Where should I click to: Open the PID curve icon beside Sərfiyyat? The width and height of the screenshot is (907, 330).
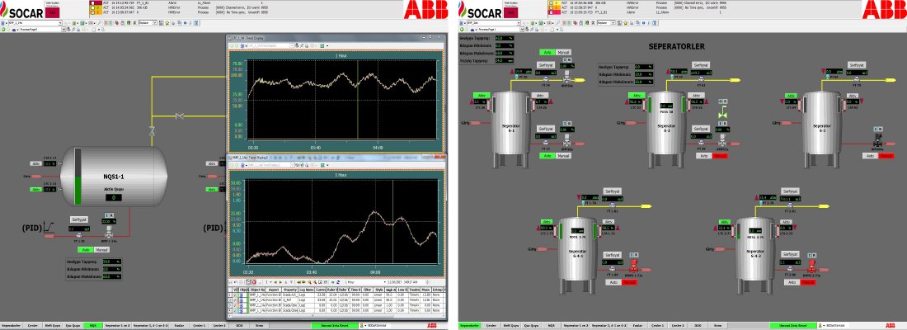49,226
